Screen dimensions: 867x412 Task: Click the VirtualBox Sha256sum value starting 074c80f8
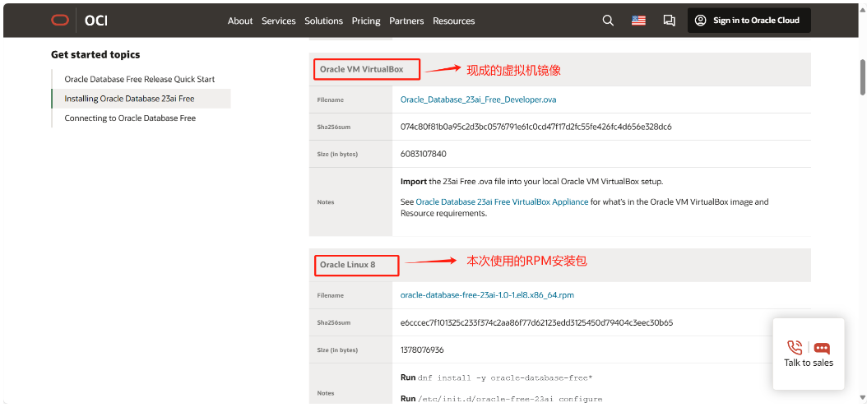pyautogui.click(x=535, y=127)
